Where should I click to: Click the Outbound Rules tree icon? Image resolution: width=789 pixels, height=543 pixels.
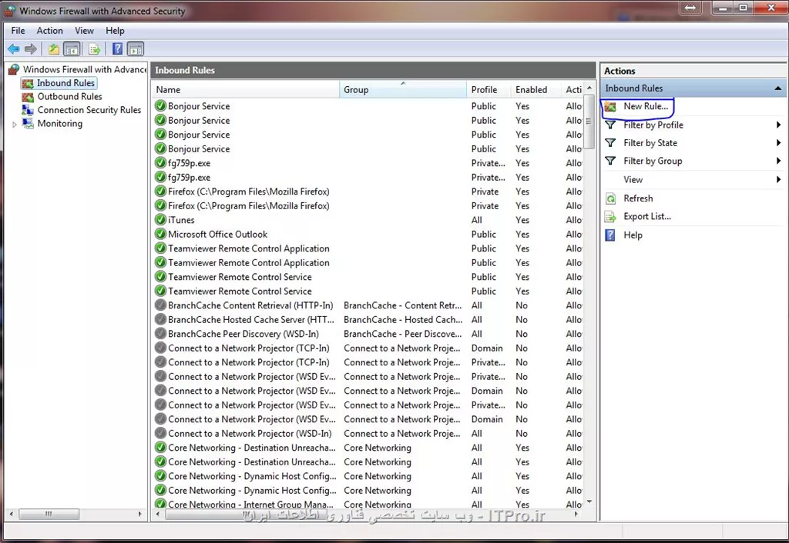click(28, 96)
